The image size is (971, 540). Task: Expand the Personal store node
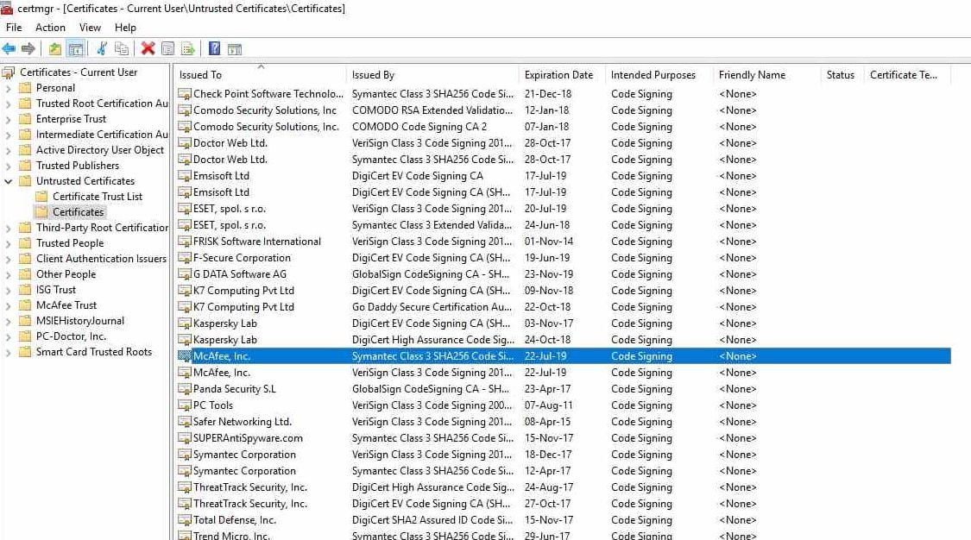[8, 89]
